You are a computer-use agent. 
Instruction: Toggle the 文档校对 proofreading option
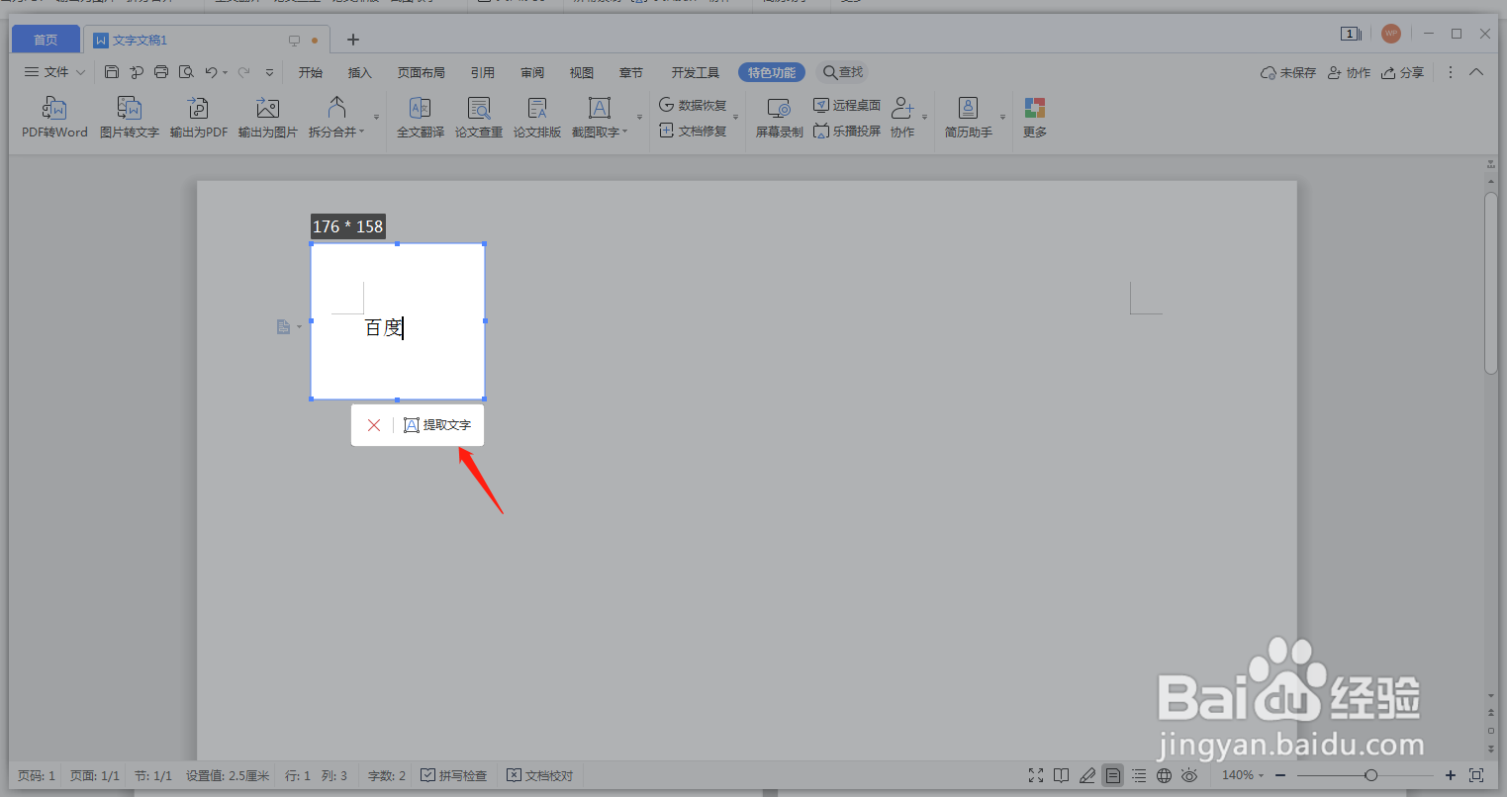pyautogui.click(x=539, y=775)
